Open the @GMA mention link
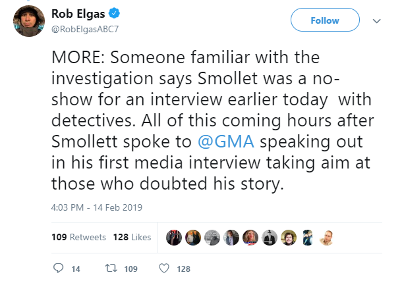Viewport: 404px width, 287px height. pyautogui.click(x=226, y=142)
